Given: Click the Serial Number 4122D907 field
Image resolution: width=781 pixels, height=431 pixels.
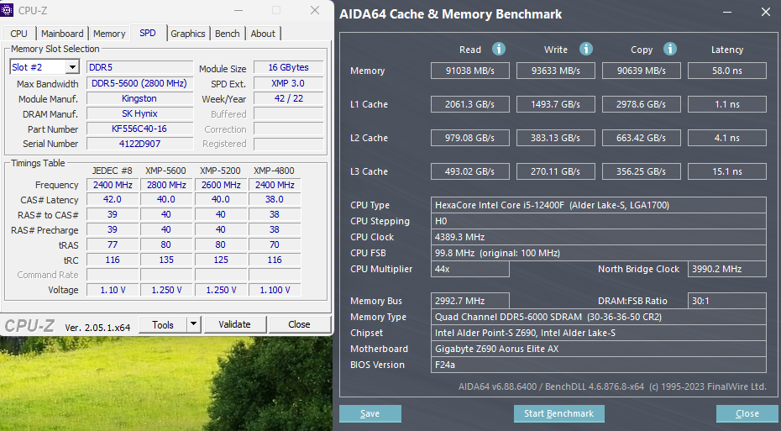Looking at the screenshot, I should [x=139, y=144].
